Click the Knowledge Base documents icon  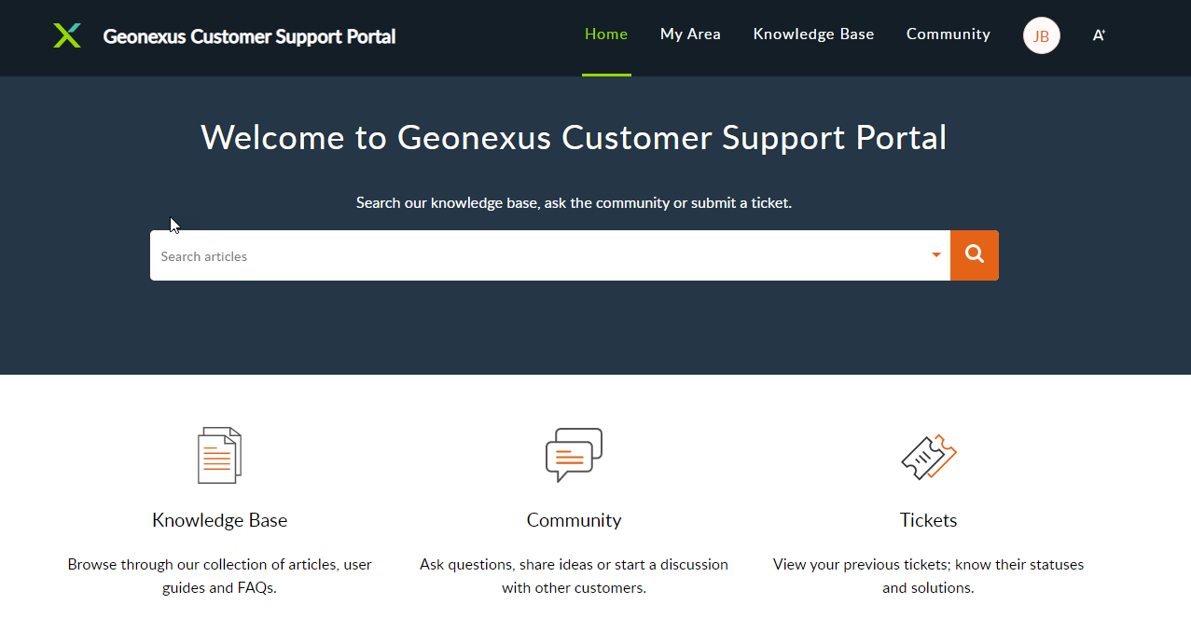click(x=219, y=455)
